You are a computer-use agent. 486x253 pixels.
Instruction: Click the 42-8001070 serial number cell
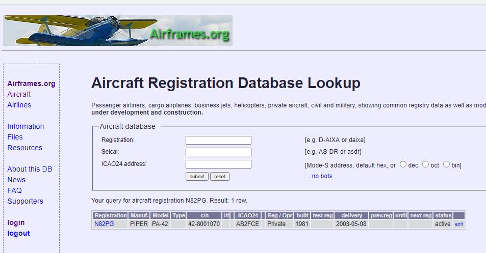click(x=204, y=224)
